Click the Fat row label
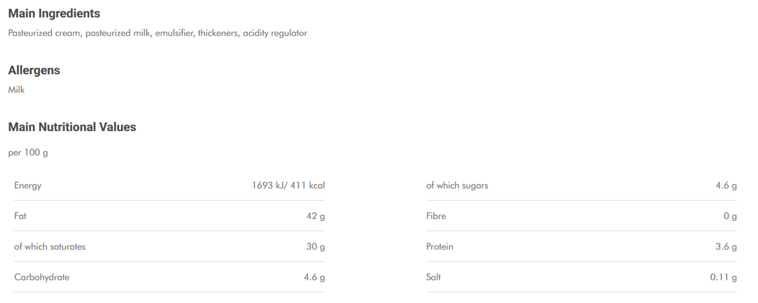 (x=20, y=216)
